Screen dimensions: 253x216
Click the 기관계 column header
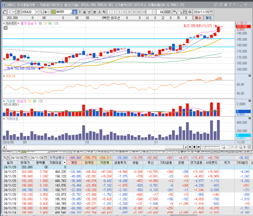coord(104,162)
